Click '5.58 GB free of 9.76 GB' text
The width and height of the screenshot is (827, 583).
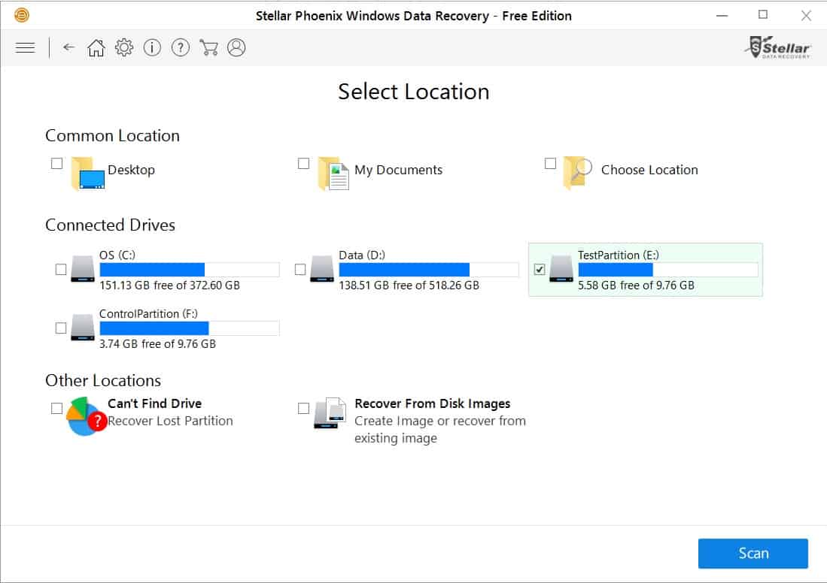(x=636, y=285)
